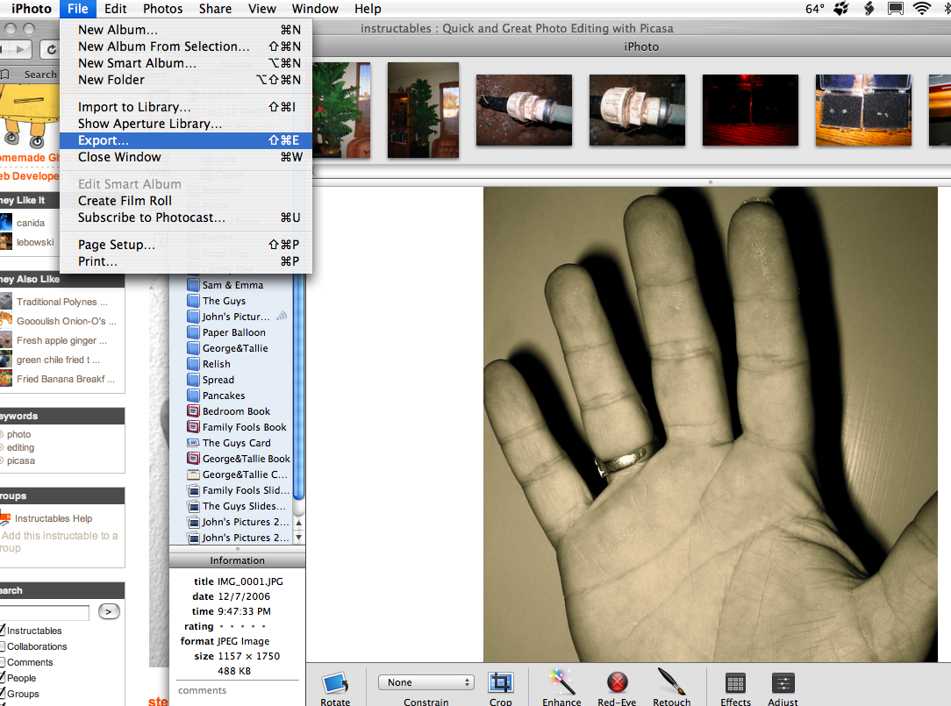Toggle the Collaborations search checkbox

3,646
